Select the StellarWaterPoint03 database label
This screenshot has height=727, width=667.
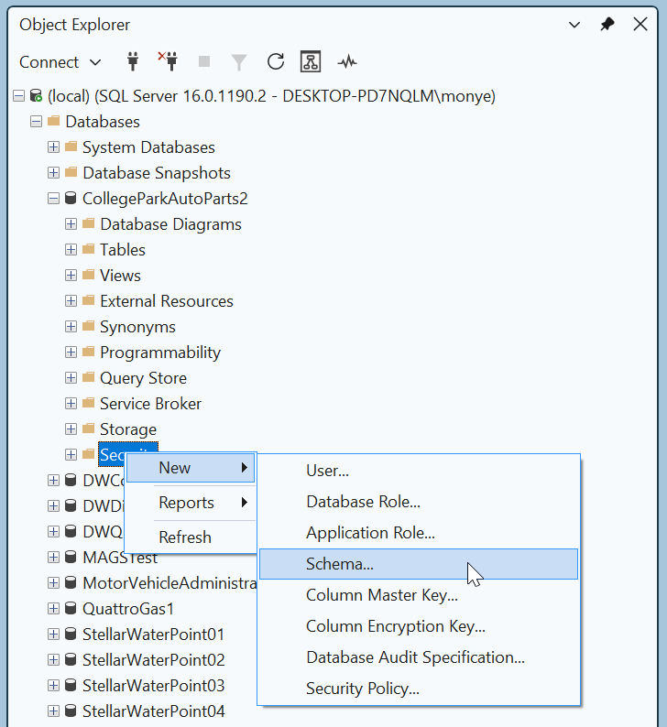pos(154,685)
